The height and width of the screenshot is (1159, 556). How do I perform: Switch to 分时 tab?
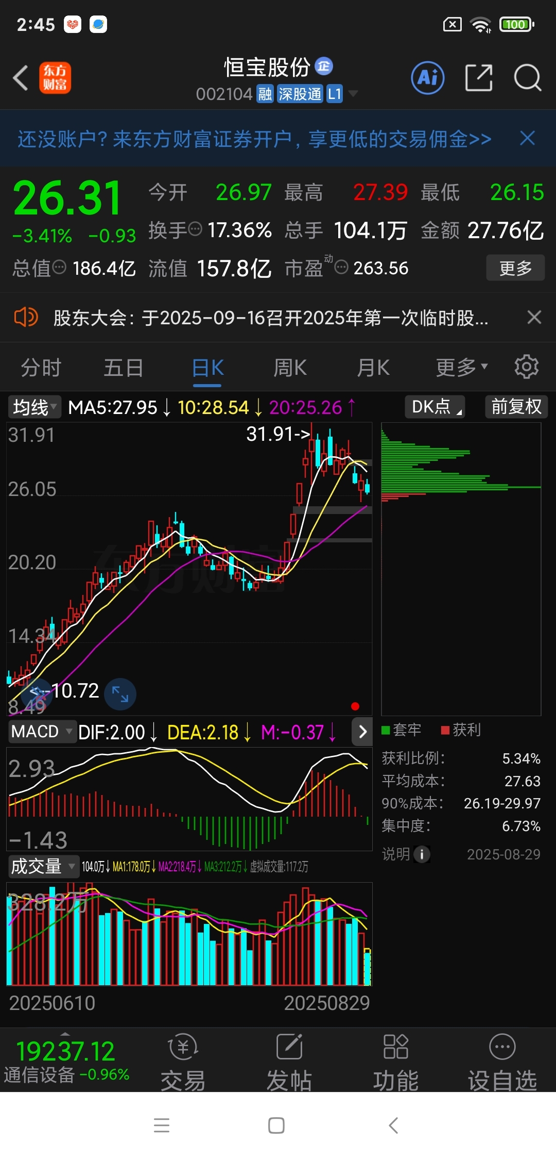click(41, 368)
